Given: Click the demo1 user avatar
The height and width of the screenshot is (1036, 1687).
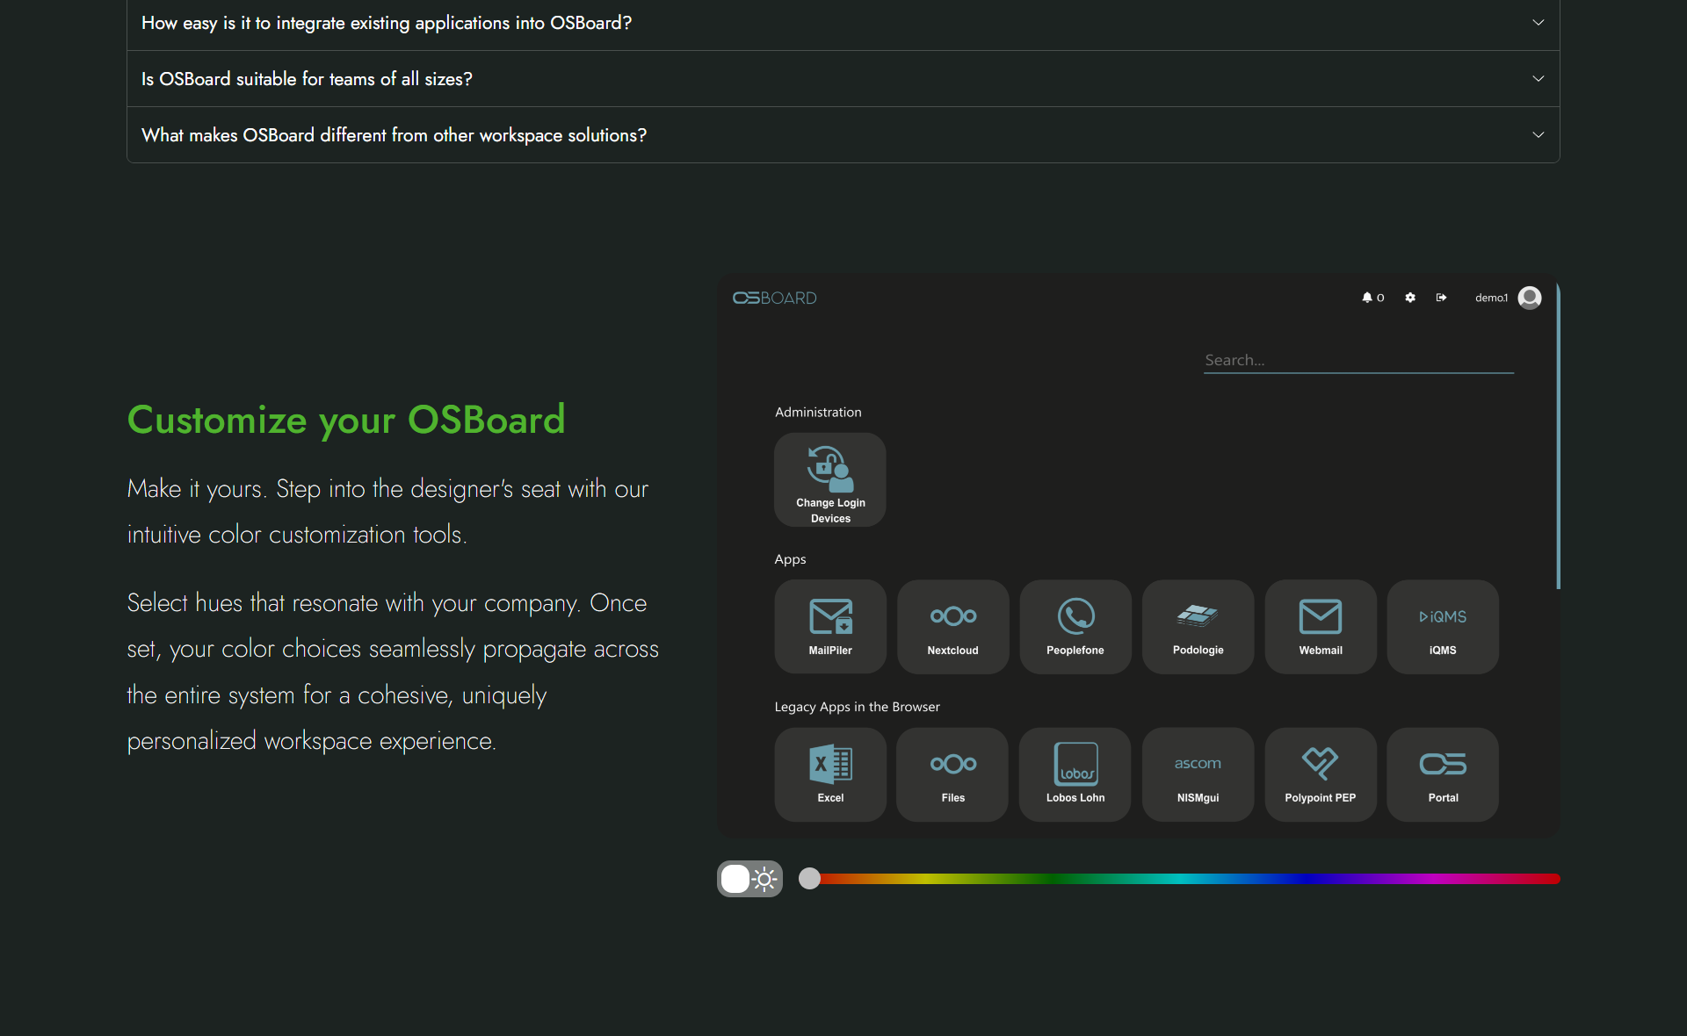Looking at the screenshot, I should (x=1530, y=298).
